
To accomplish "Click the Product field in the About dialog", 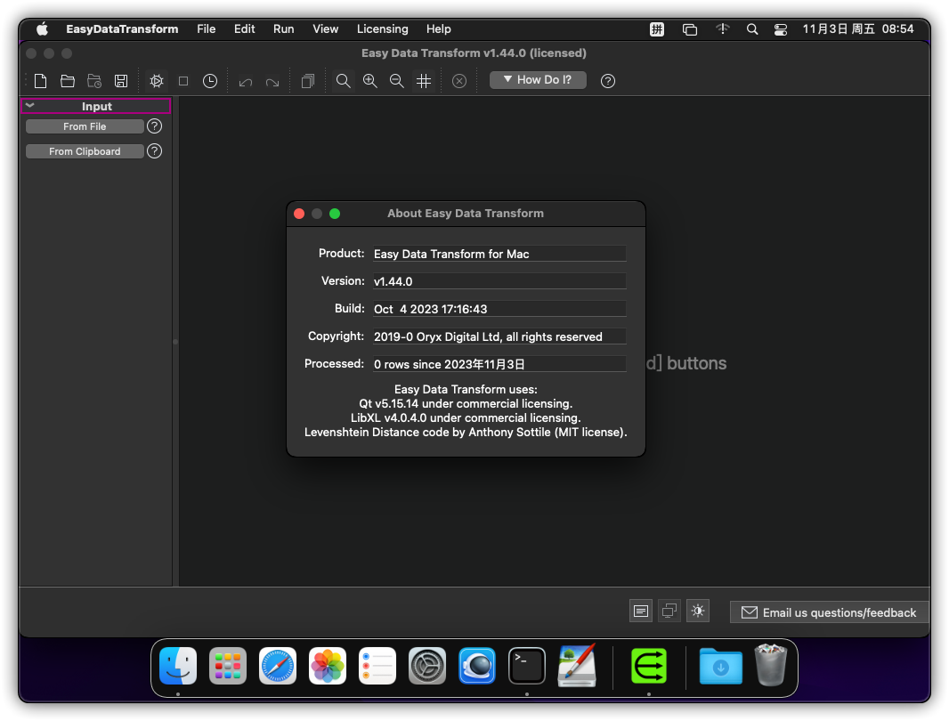I will pos(499,254).
